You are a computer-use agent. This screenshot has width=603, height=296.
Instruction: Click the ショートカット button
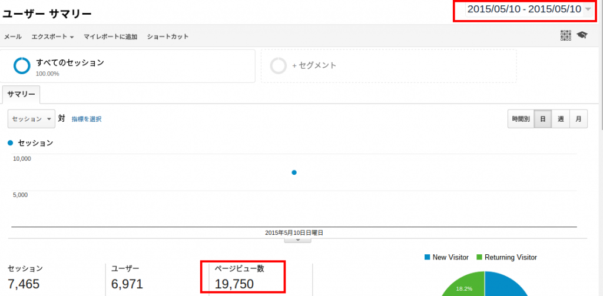(168, 36)
